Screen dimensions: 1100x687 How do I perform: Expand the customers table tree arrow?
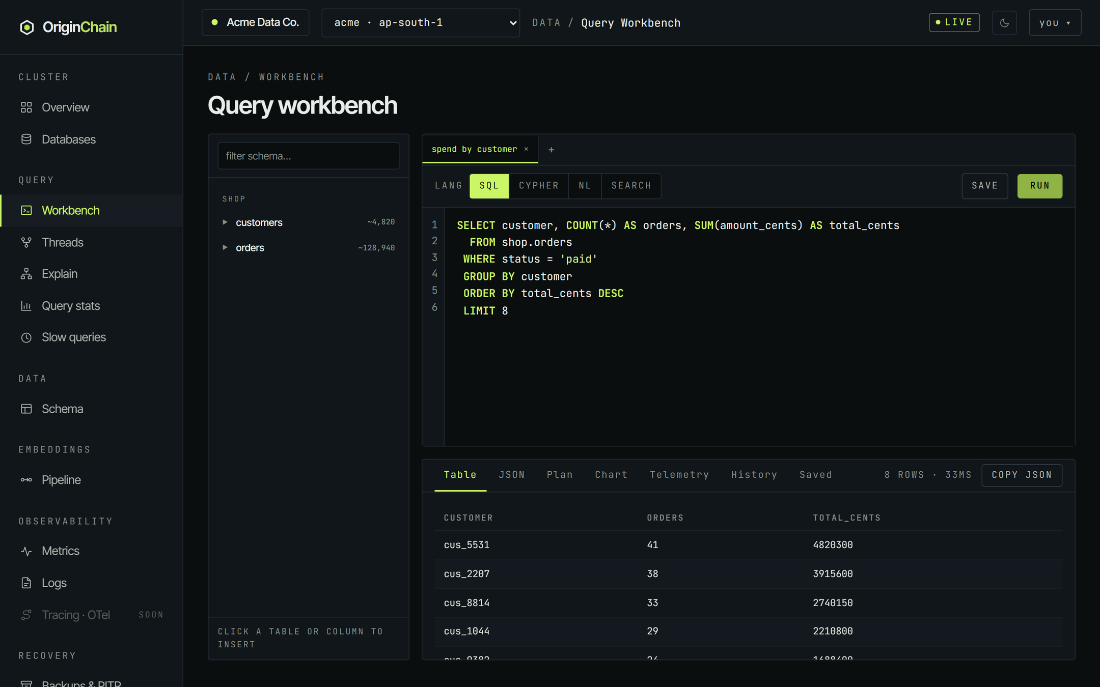(x=225, y=222)
